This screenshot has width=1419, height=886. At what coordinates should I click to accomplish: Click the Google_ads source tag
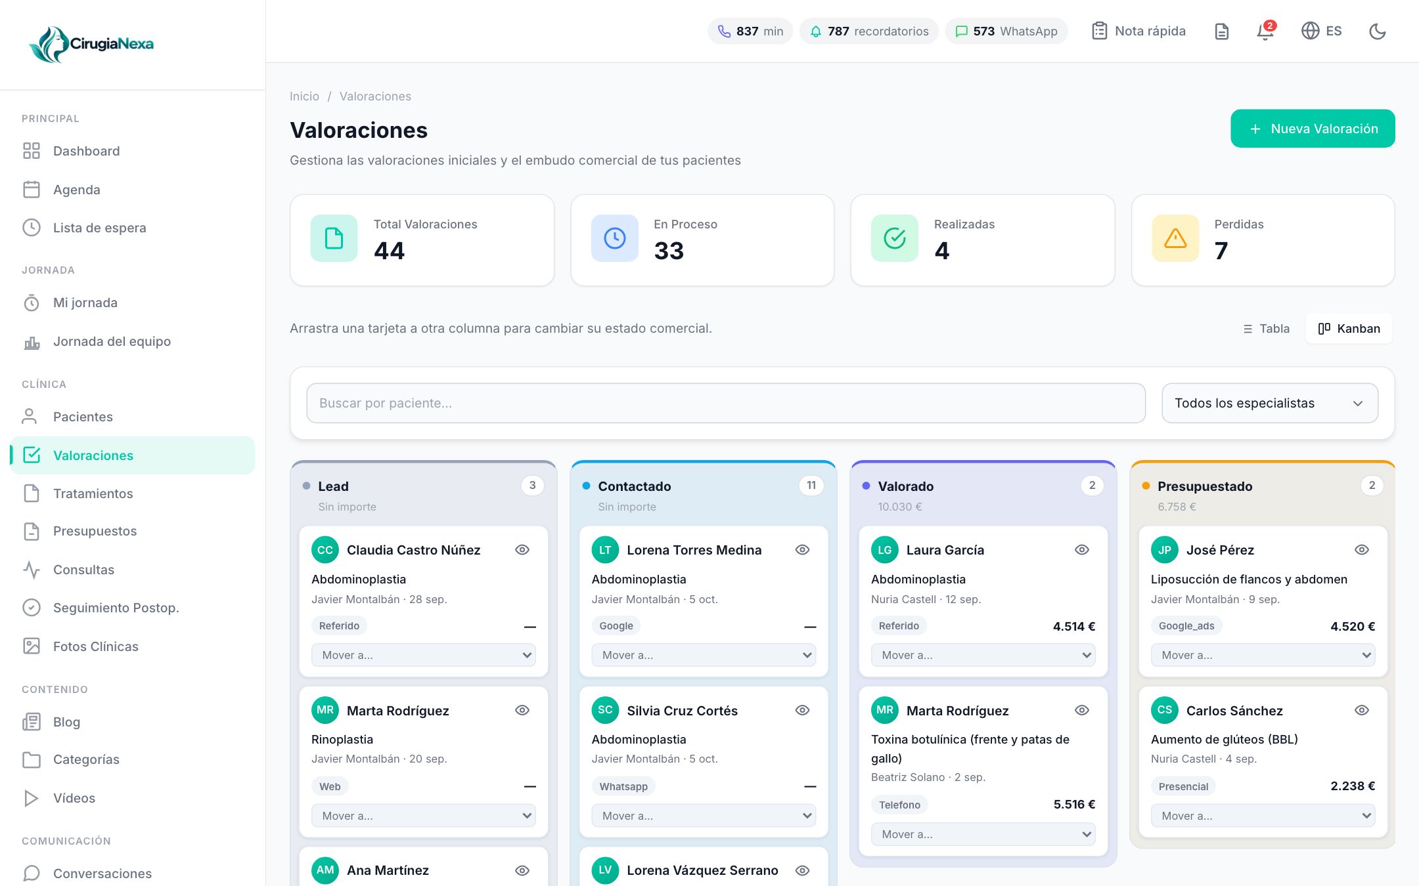click(x=1186, y=626)
